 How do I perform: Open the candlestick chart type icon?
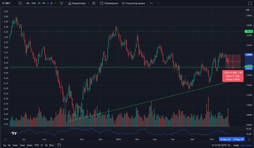[62, 3]
